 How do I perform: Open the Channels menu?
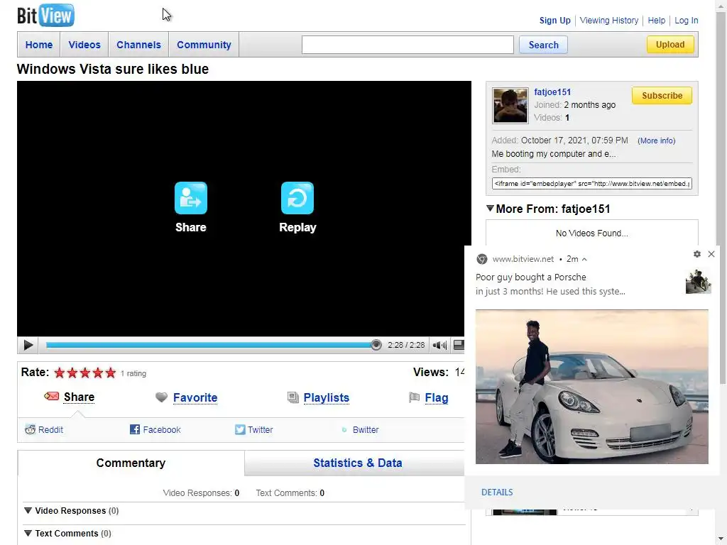(138, 45)
